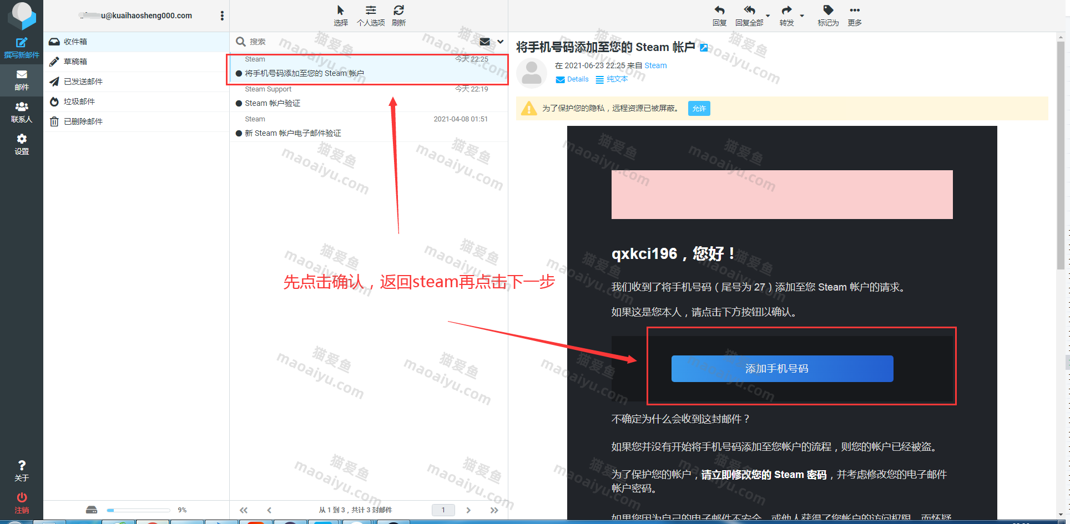Reply to the Steam email

click(719, 15)
